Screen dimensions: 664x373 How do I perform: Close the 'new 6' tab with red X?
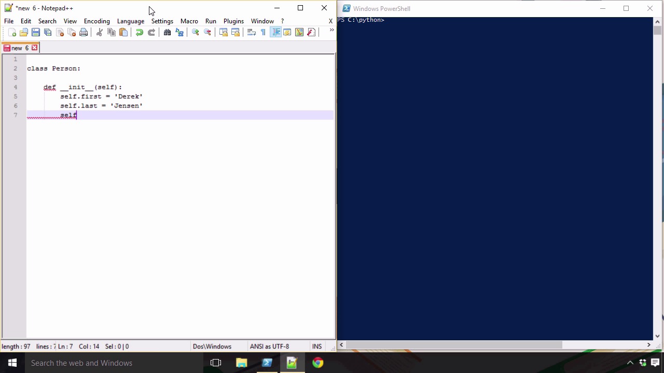(x=35, y=48)
